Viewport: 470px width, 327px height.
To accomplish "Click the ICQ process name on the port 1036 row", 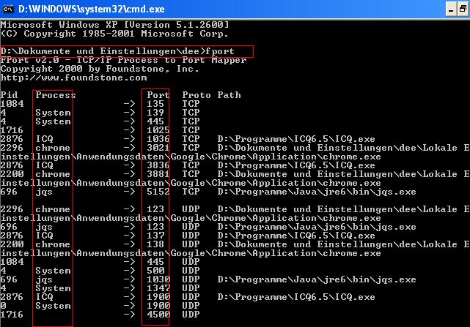I will pyautogui.click(x=45, y=139).
